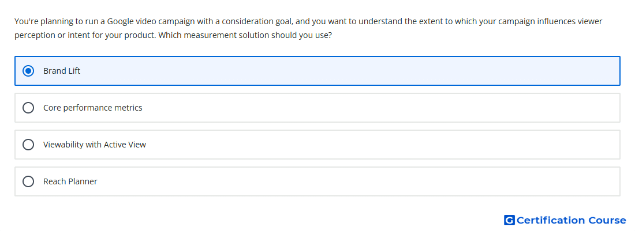This screenshot has height=231, width=635.
Task: Pick the Reach Planner radio button
Action: [x=28, y=181]
